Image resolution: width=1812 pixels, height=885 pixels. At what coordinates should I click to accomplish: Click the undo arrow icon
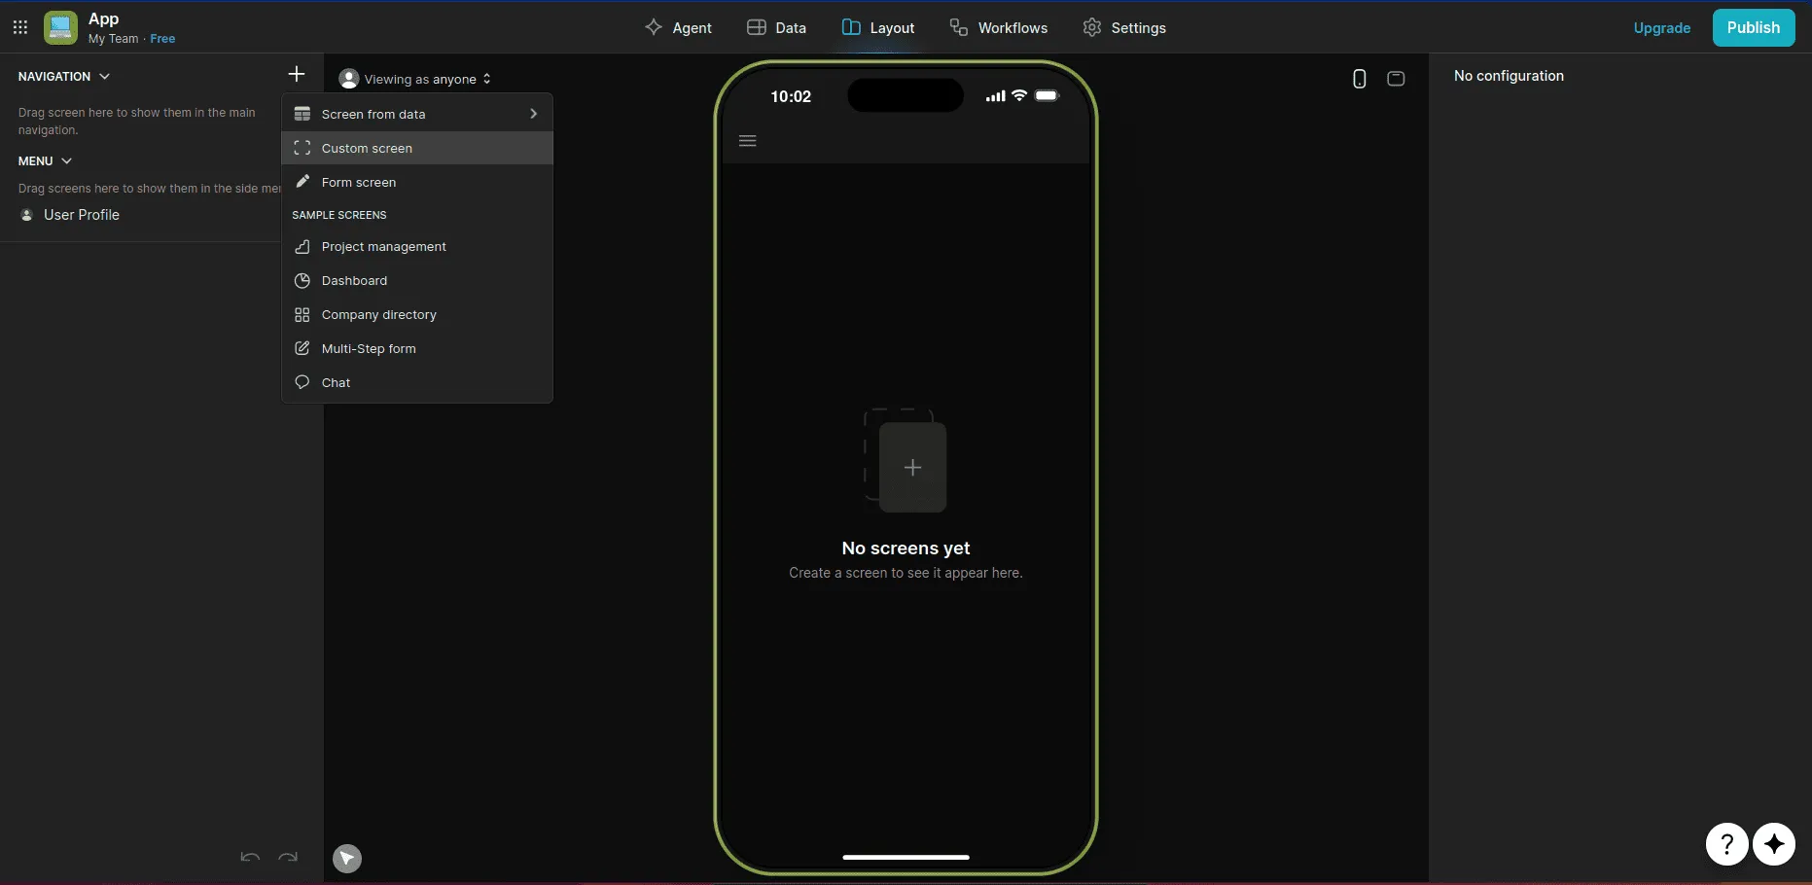[250, 857]
